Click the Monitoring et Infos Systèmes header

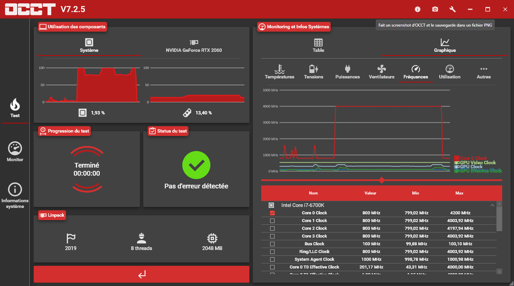point(294,27)
